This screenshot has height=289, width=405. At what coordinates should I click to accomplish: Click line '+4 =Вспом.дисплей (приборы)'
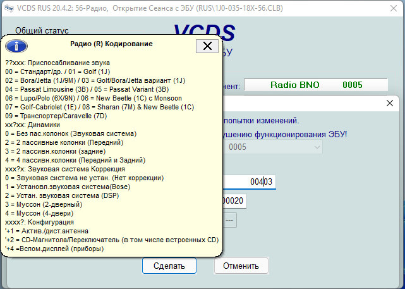coord(54,249)
